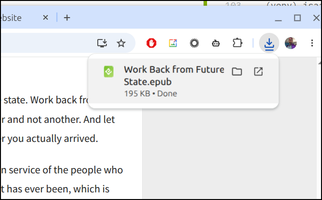This screenshot has width=322, height=200.
Task: Open the Chrome profile avatar
Action: [291, 43]
